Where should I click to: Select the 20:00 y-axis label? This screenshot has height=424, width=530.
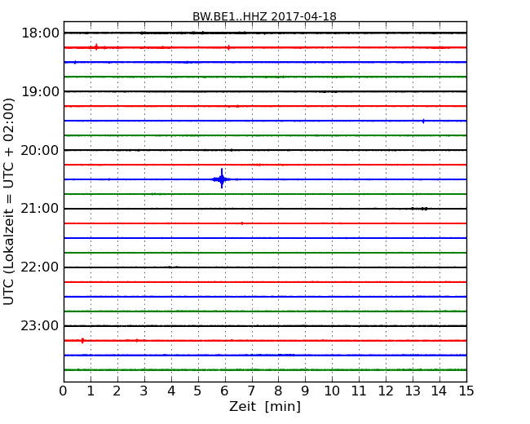coord(40,150)
